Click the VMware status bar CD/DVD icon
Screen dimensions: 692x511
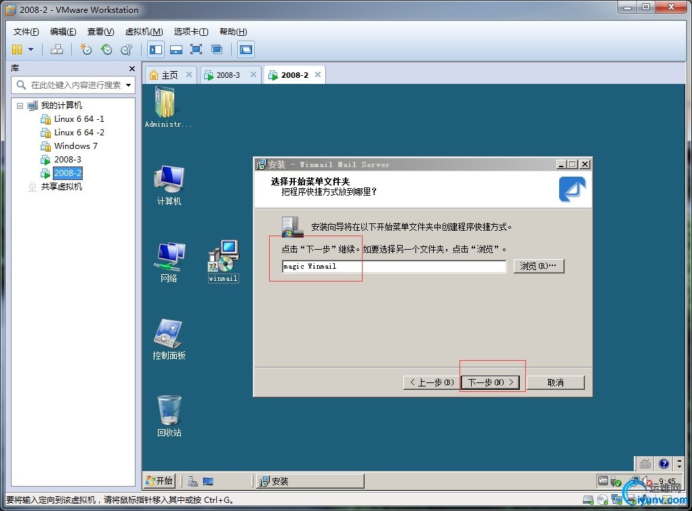point(603,500)
